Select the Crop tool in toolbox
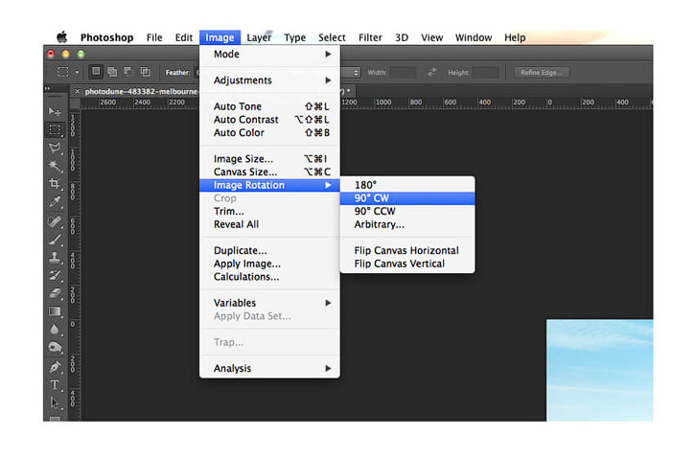This screenshot has width=695, height=459. click(x=55, y=184)
